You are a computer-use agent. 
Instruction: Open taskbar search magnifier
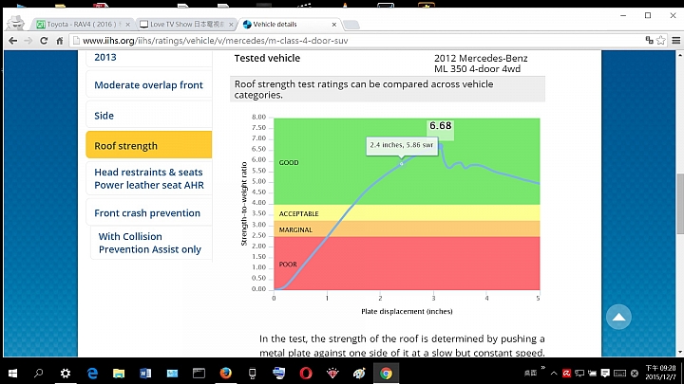(39, 374)
